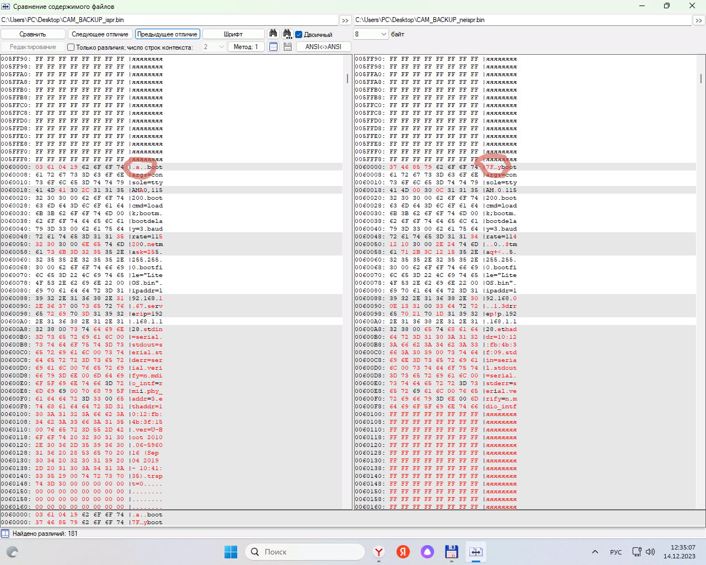Screen dimensions: 706x565
Task: Go to Предыдущее отличие
Action: [x=167, y=34]
